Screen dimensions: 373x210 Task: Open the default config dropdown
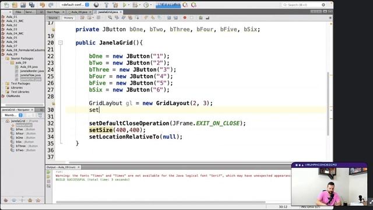click(x=75, y=5)
